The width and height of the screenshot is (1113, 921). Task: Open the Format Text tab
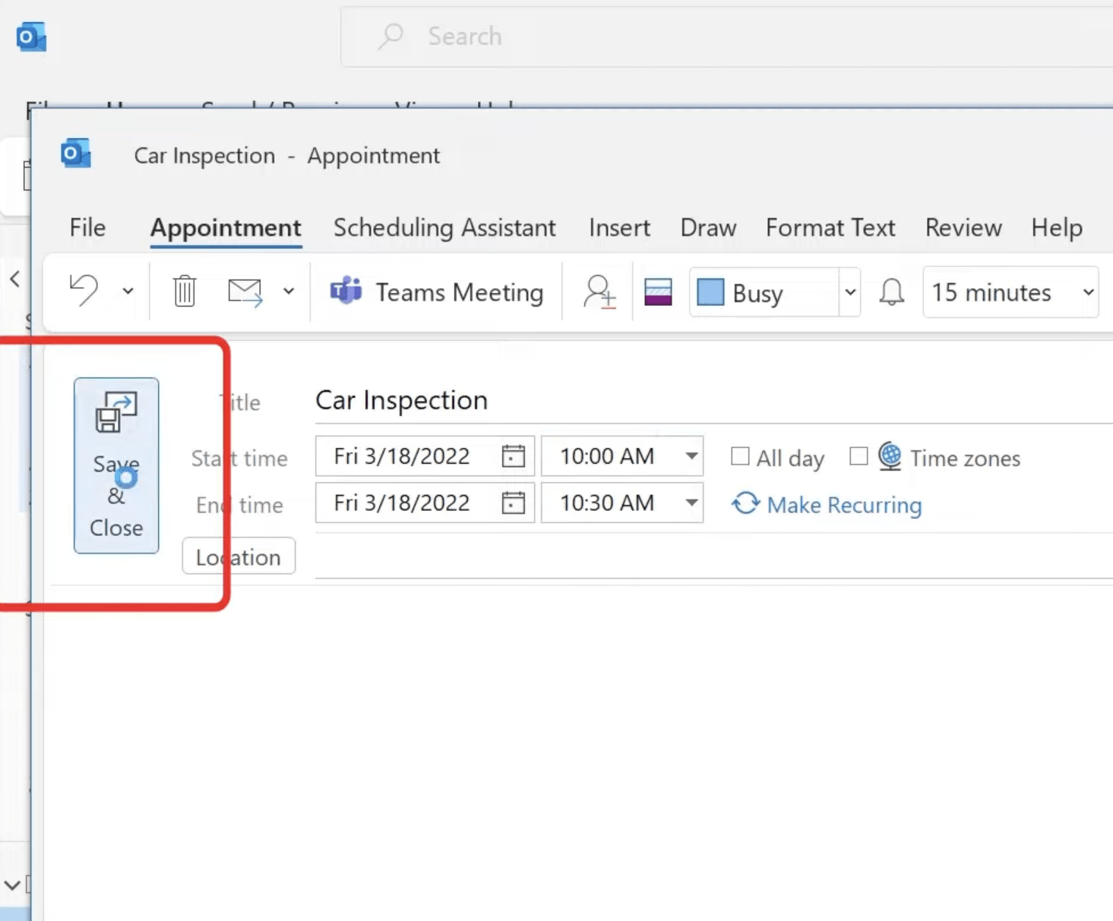pyautogui.click(x=830, y=228)
